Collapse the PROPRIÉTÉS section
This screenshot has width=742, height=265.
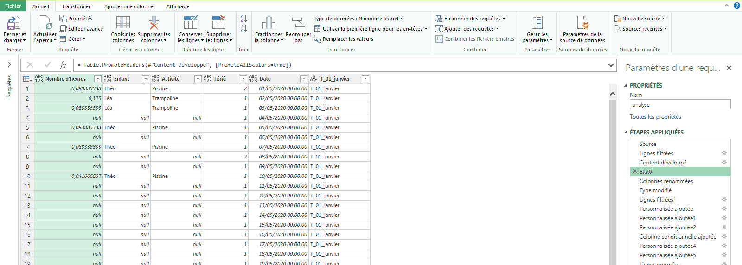625,86
